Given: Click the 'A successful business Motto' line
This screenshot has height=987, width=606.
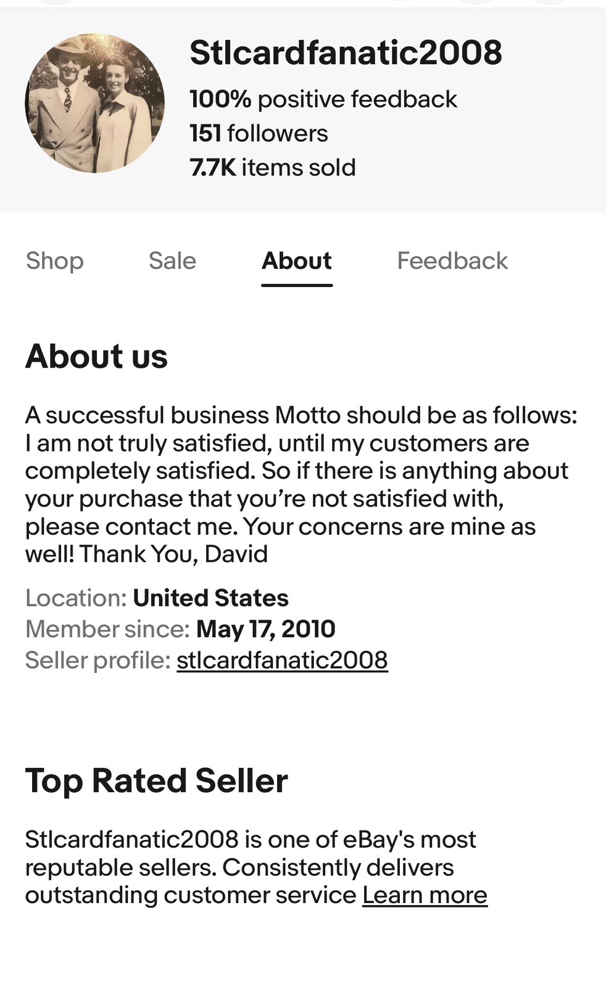Looking at the screenshot, I should click(301, 415).
